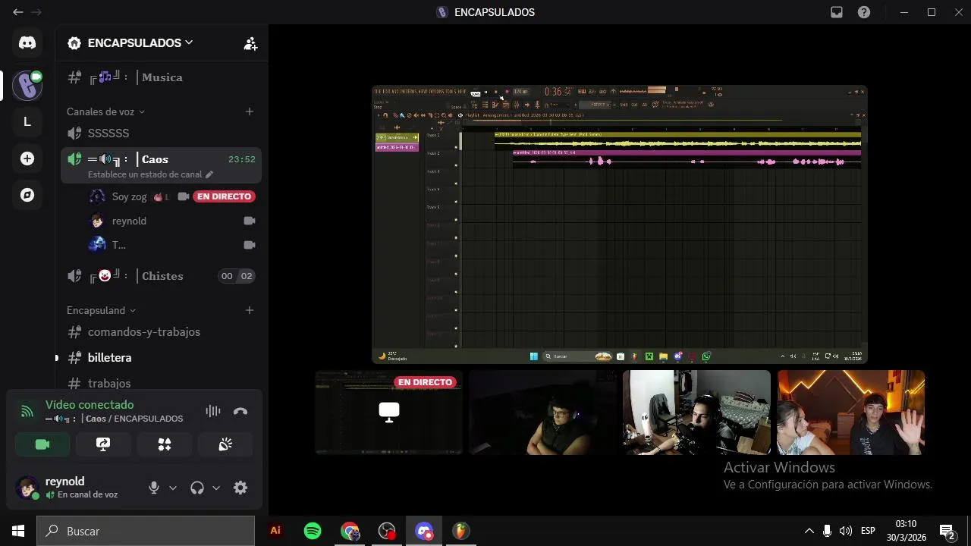Image resolution: width=971 pixels, height=546 pixels.
Task: Create a channel in Encapsuland category
Action: [250, 310]
